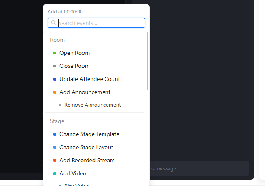Select Add Recorded Stream event

tap(95, 160)
